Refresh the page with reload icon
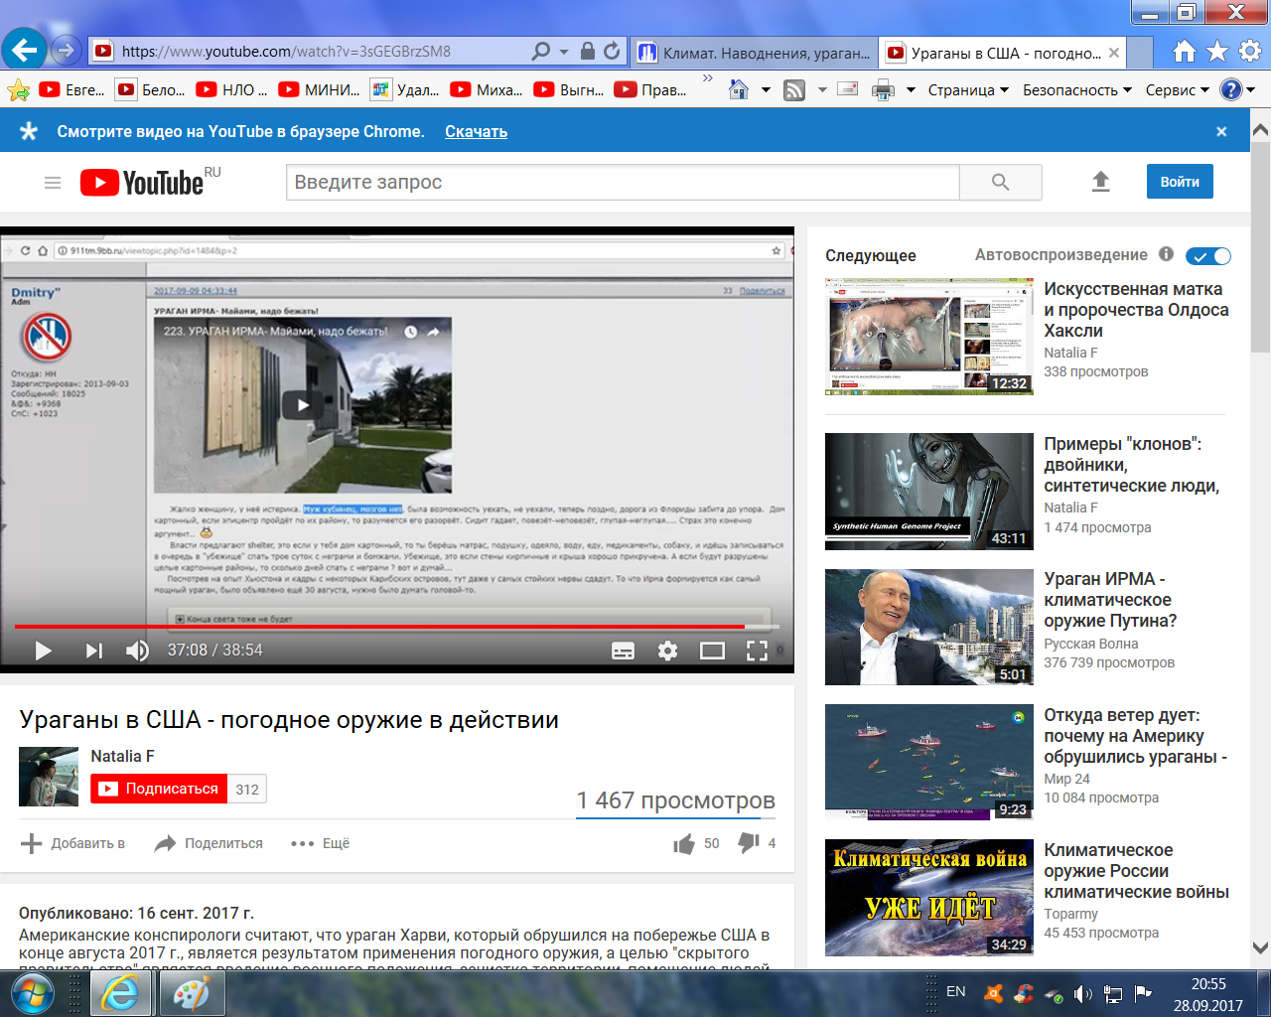 click(x=612, y=51)
